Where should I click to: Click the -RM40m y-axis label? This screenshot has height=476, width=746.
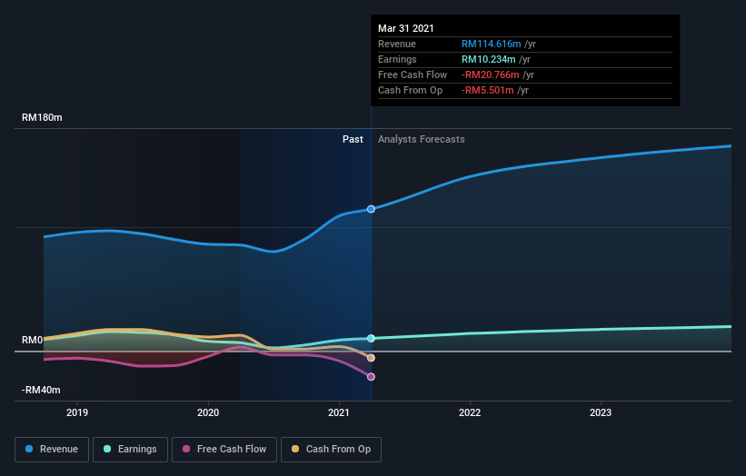click(41, 390)
